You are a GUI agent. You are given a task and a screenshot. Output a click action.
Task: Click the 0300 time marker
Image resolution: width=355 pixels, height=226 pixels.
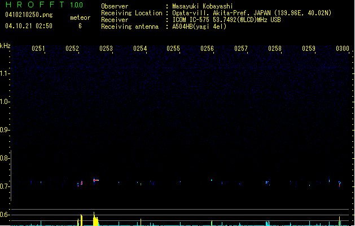[343, 49]
